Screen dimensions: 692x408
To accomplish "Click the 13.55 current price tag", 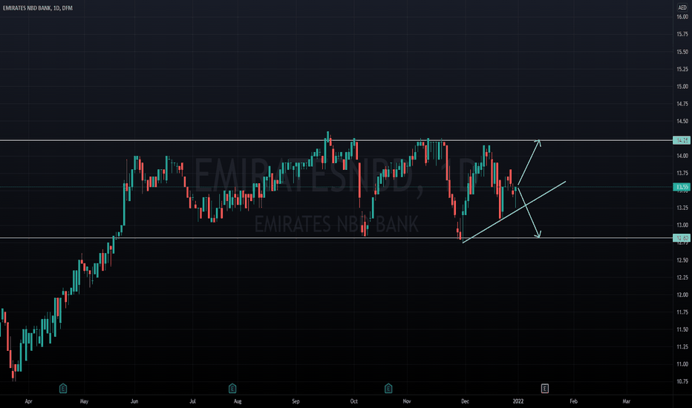I will click(682, 187).
